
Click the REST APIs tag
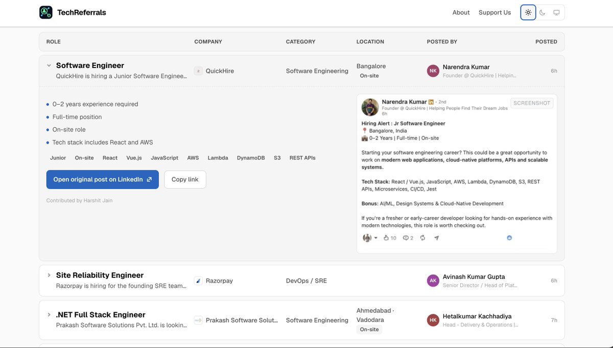[302, 158]
